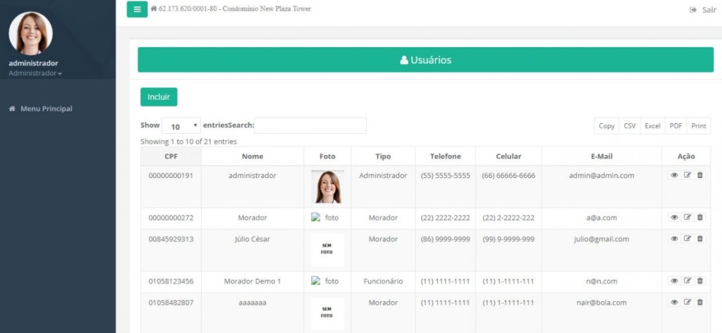The image size is (722, 333).
Task: Delete the Morador user with CPF 00000000272
Action: (700, 218)
